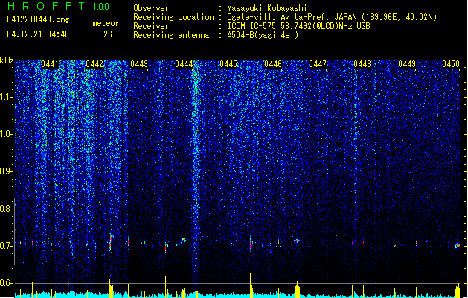Click the kHz axis unit label
468x298 pixels.
[x=7, y=60]
